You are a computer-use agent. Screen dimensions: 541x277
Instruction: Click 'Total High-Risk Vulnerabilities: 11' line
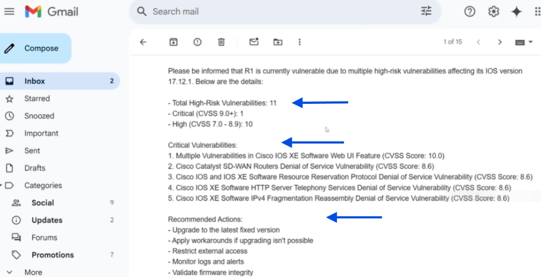222,103
